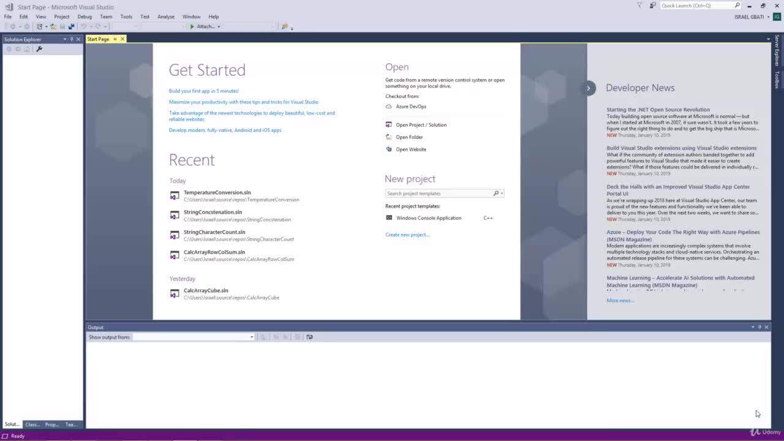
Task: Open the Tools menu
Action: [x=126, y=17]
